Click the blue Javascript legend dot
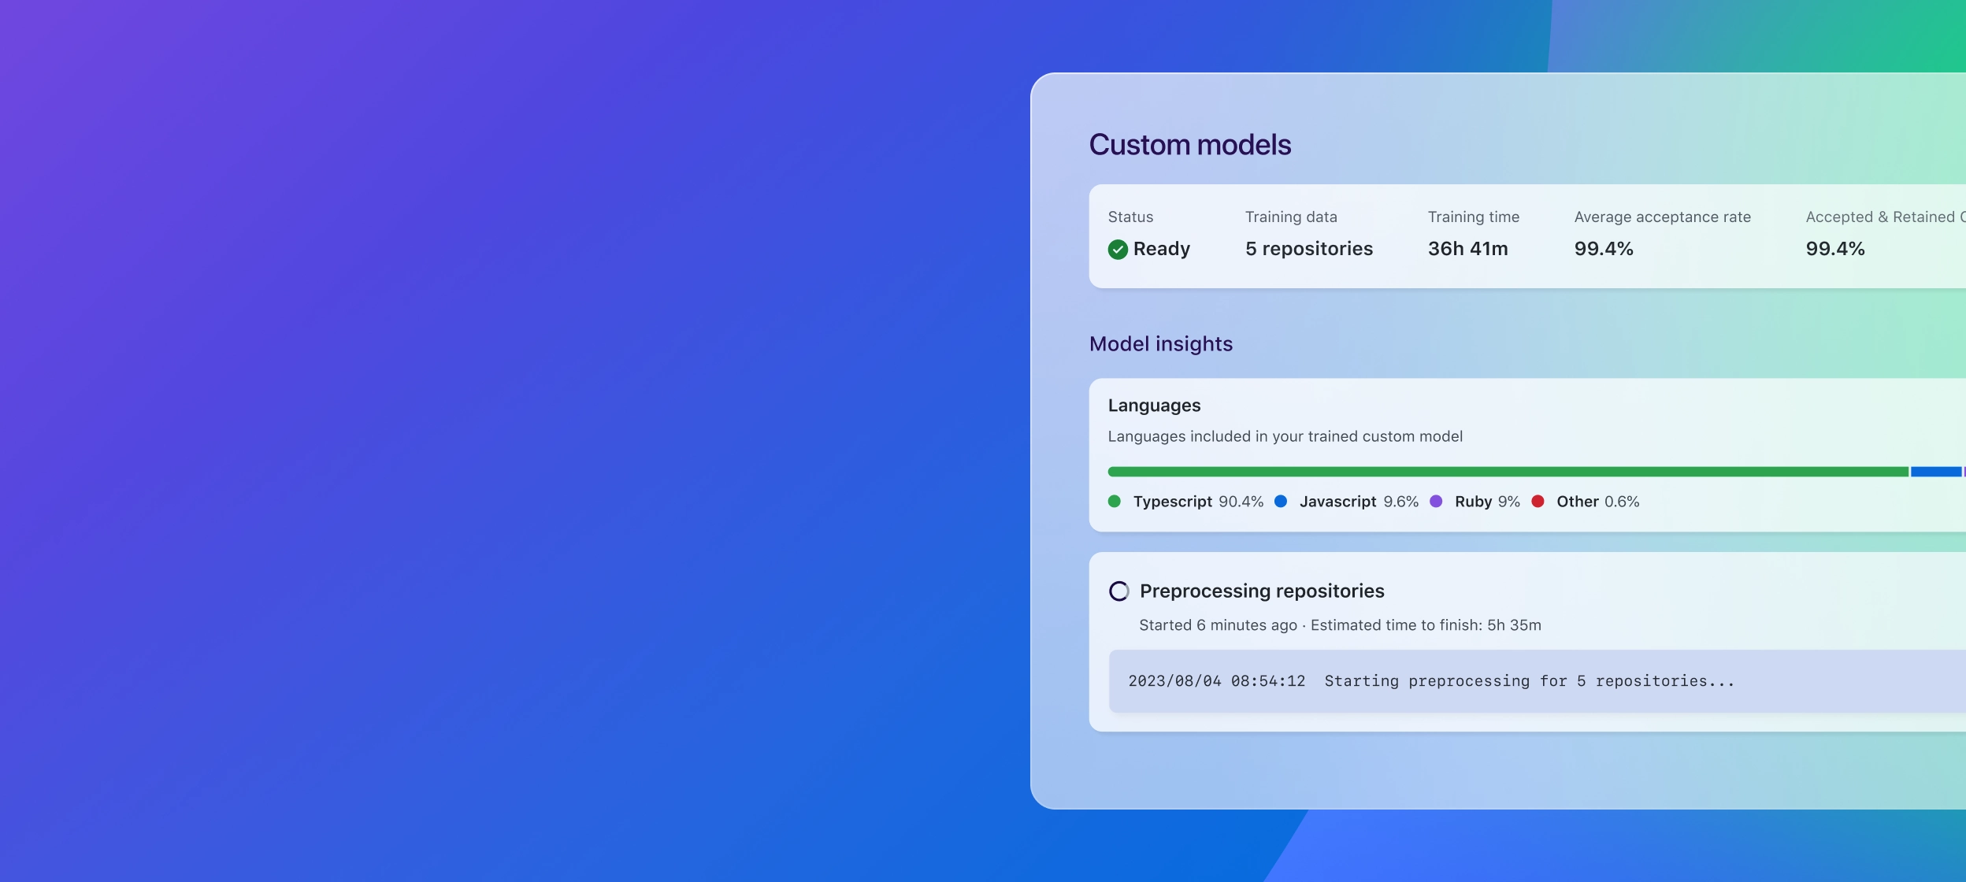 point(1281,502)
